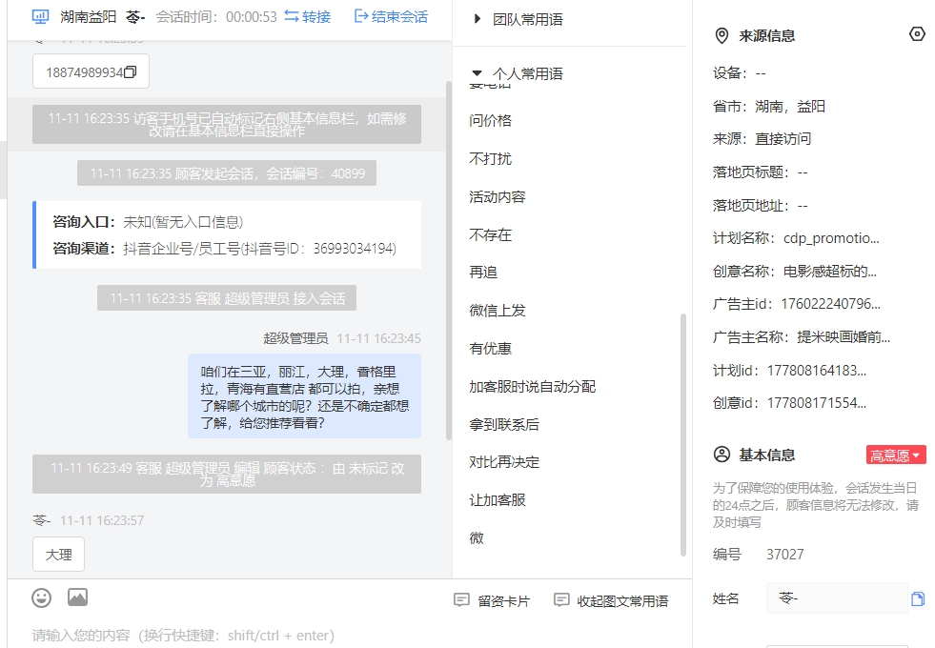Image resolution: width=935 pixels, height=648 pixels.
Task: End the session with 结束会话
Action: pos(391,17)
